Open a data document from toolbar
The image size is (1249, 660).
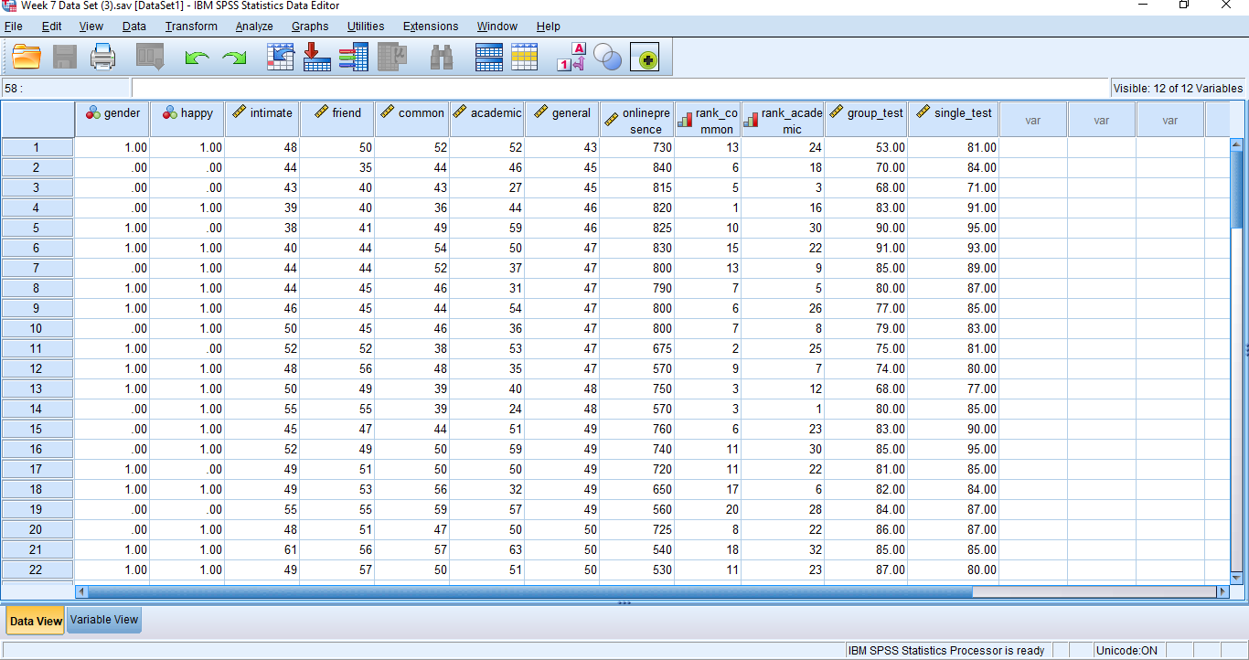(x=27, y=59)
